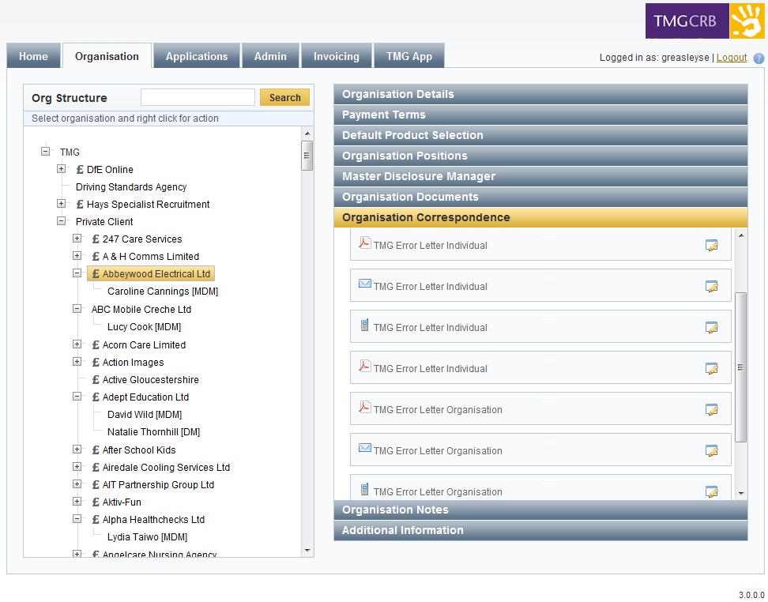
Task: Open the Master Disclosure Manager section
Action: [x=540, y=176]
